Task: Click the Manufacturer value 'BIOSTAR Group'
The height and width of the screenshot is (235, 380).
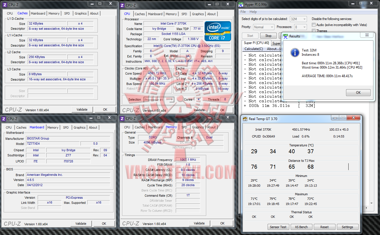Action: point(68,138)
